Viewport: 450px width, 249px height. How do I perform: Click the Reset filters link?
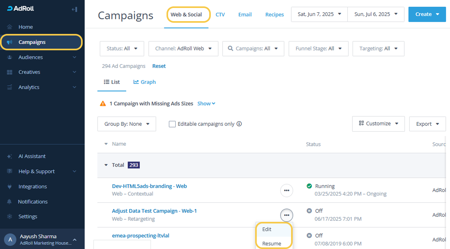coord(159,66)
